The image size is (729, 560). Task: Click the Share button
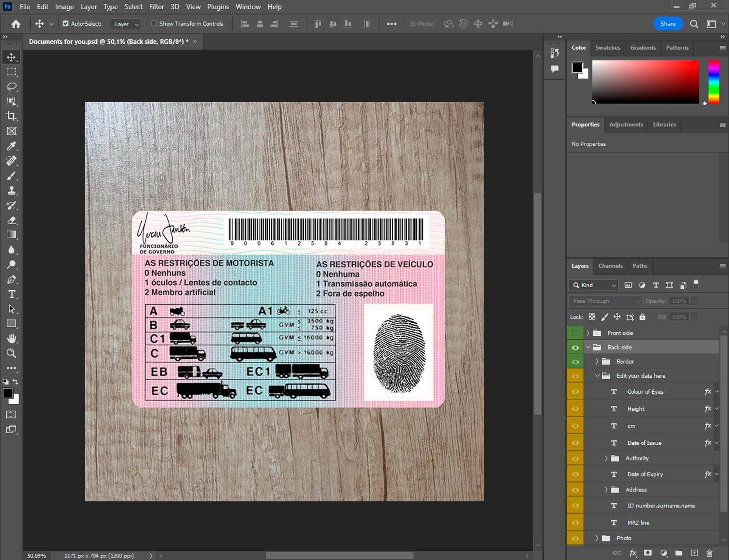point(668,24)
